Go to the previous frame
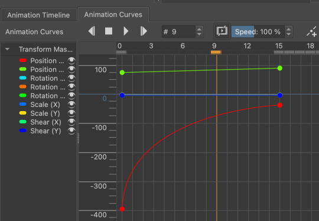Screen dimensions: 319x221 point(92,31)
